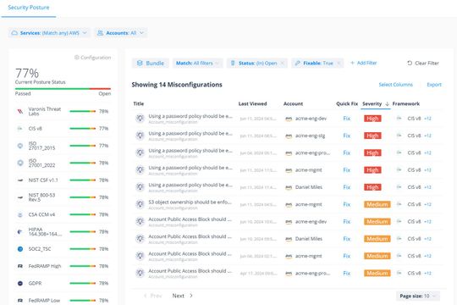Screen dimensions: 457x305
Task: Click the ISO 27017_2015 icon
Action: [x=20, y=146]
